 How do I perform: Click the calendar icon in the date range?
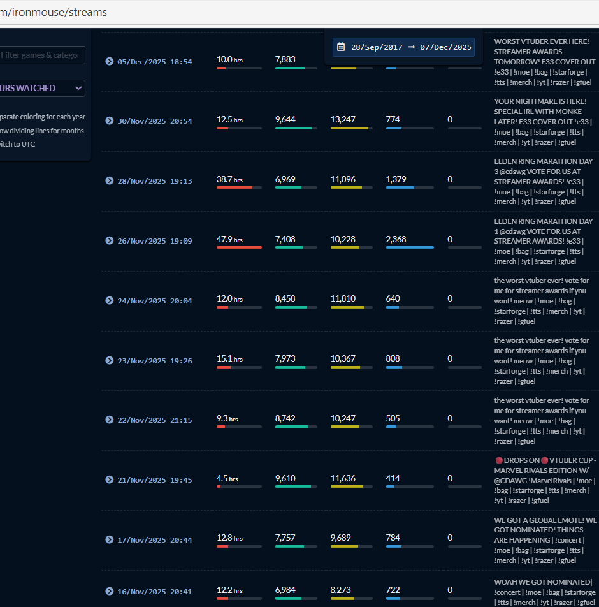click(x=341, y=47)
